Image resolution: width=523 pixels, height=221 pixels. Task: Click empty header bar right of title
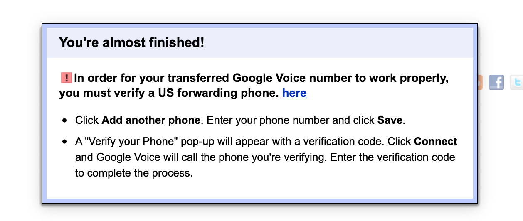click(x=333, y=42)
